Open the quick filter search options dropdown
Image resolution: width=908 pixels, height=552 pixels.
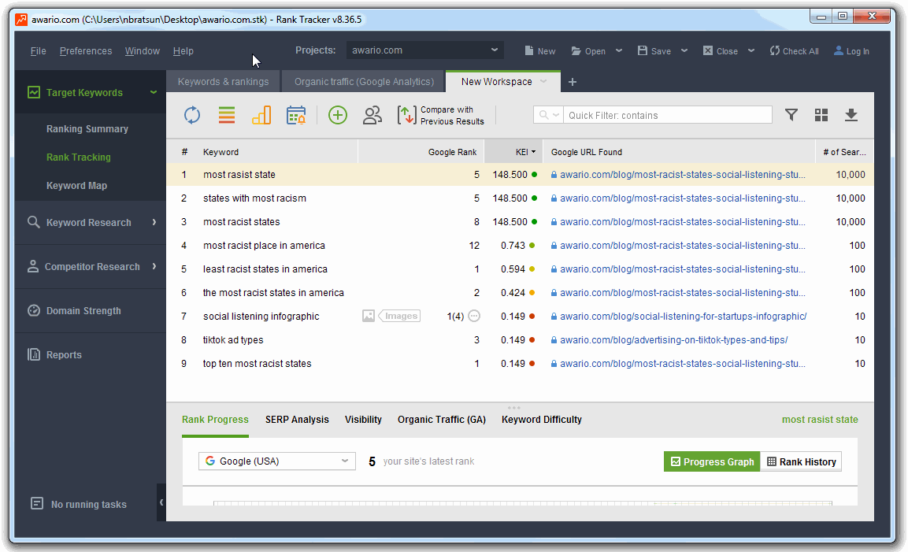548,115
